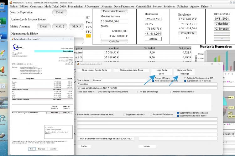Image resolution: width=235 pixels, height=156 pixels.
Task: Tick Afficher mention forfait checkbox
Action: 171,92
